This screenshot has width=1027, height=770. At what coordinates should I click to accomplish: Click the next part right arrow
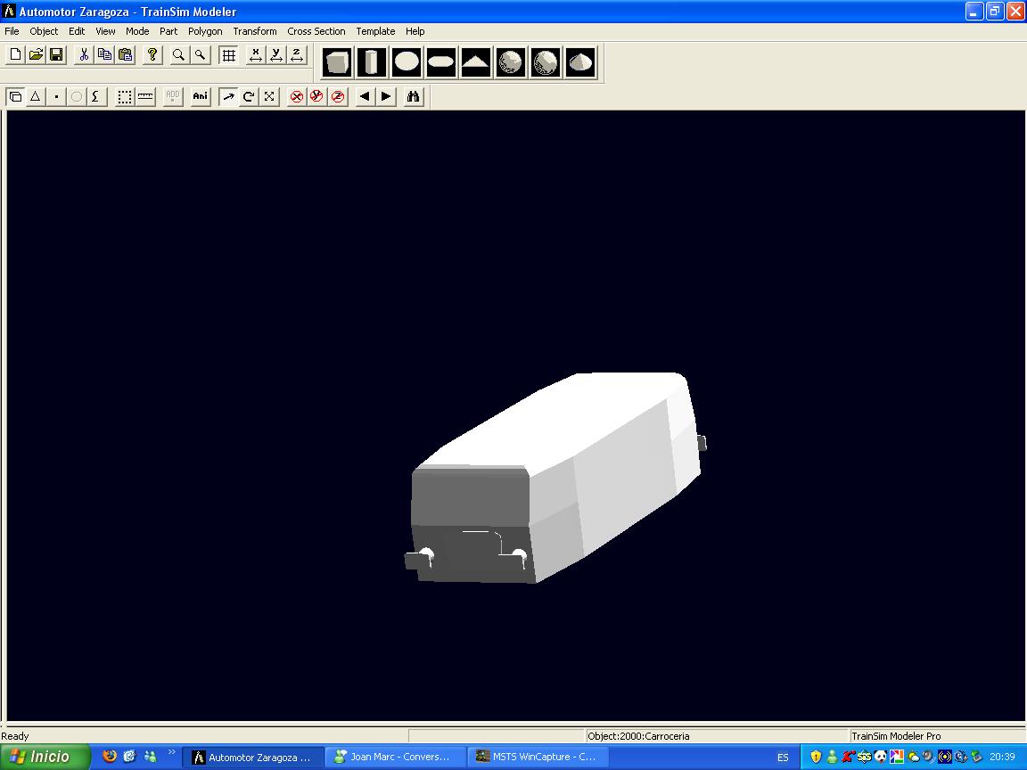click(x=386, y=96)
